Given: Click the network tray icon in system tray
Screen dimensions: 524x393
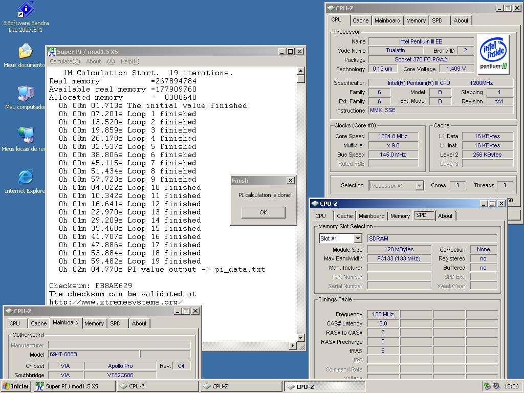Looking at the screenshot, I should tap(487, 386).
